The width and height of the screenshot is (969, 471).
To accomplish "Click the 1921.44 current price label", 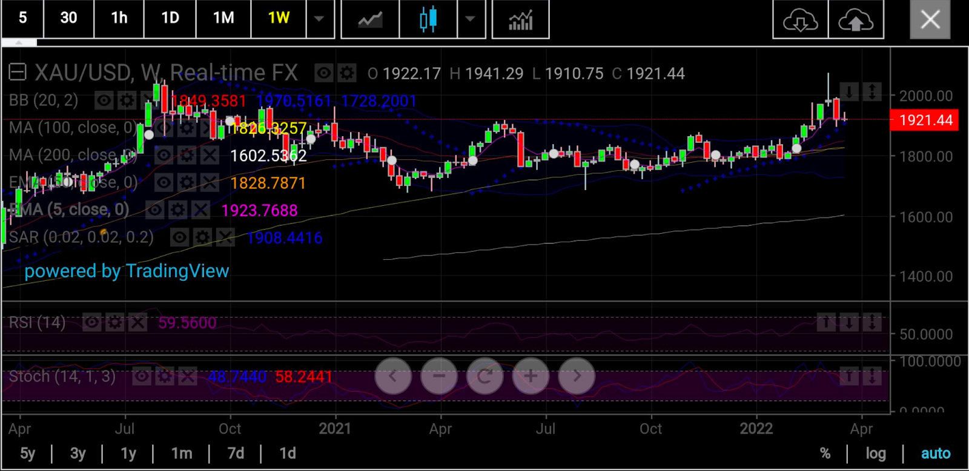I will [925, 120].
